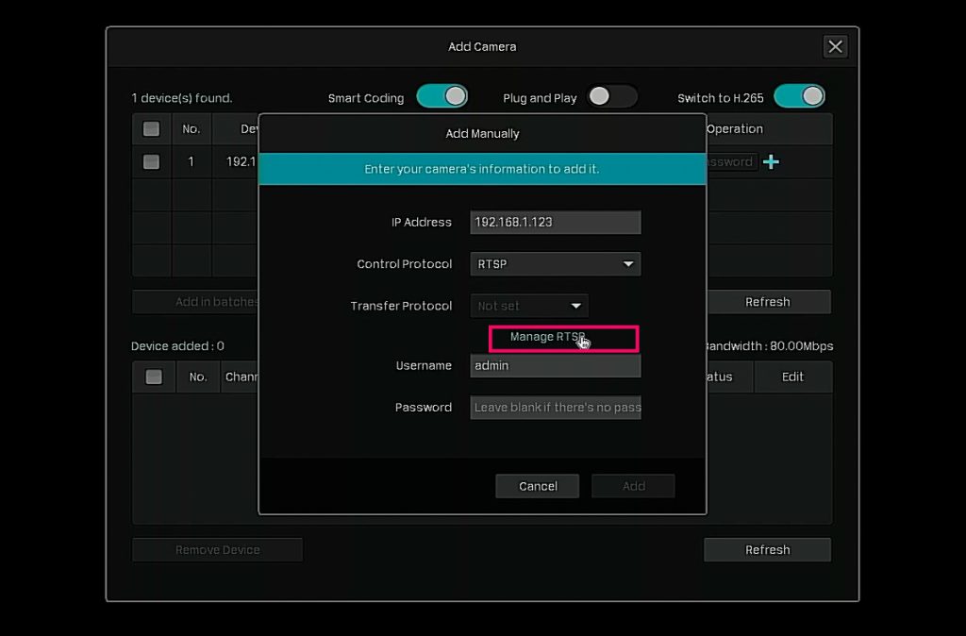The height and width of the screenshot is (636, 966).
Task: Expand the Transfer Protocol dropdown
Action: [x=529, y=306]
